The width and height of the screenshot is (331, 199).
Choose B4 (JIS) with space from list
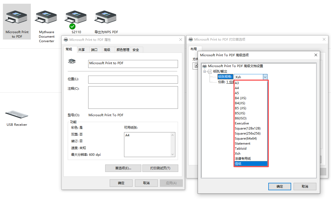[x=251, y=98]
